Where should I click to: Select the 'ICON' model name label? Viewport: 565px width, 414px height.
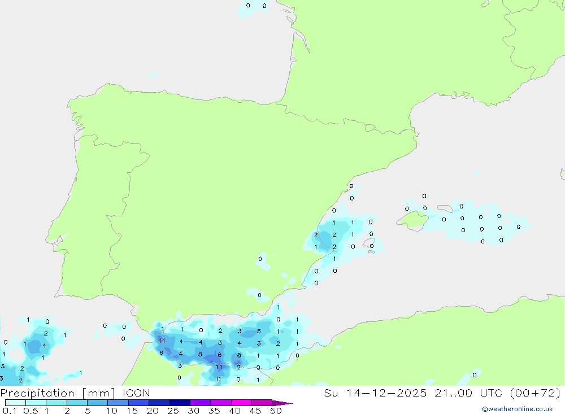[x=136, y=393]
